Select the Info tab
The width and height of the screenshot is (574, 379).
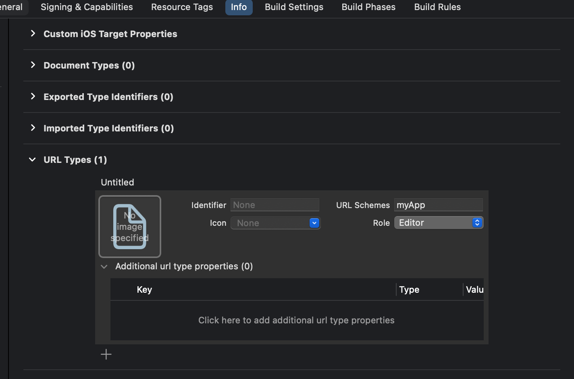click(x=239, y=7)
